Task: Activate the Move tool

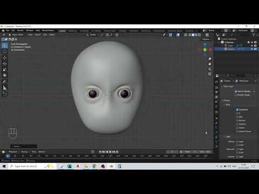Action: (5, 58)
